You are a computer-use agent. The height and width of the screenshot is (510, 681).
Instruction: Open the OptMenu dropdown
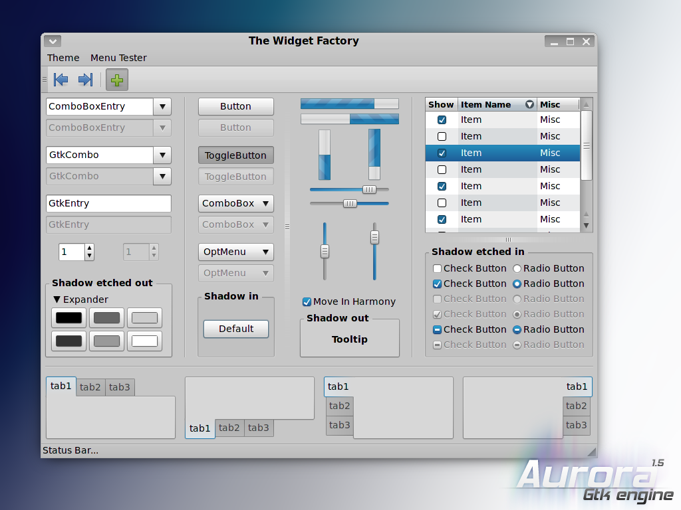(x=236, y=252)
